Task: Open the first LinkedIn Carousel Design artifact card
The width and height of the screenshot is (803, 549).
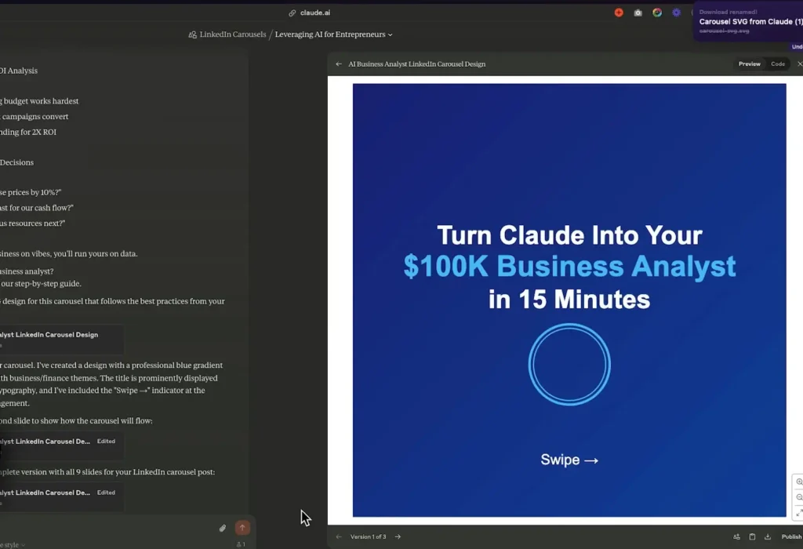Action: tap(61, 339)
